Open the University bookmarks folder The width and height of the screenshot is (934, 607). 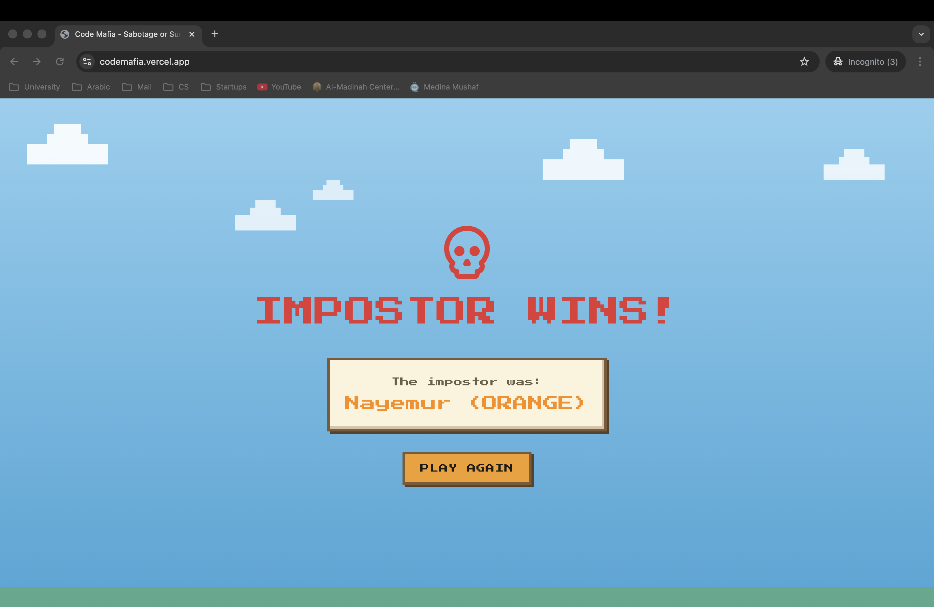35,87
